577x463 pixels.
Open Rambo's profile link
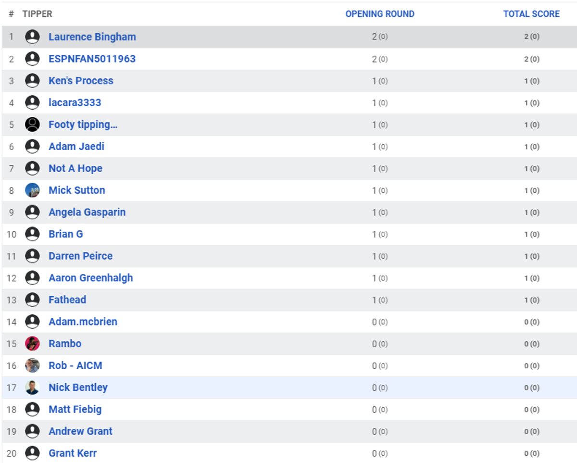point(65,344)
